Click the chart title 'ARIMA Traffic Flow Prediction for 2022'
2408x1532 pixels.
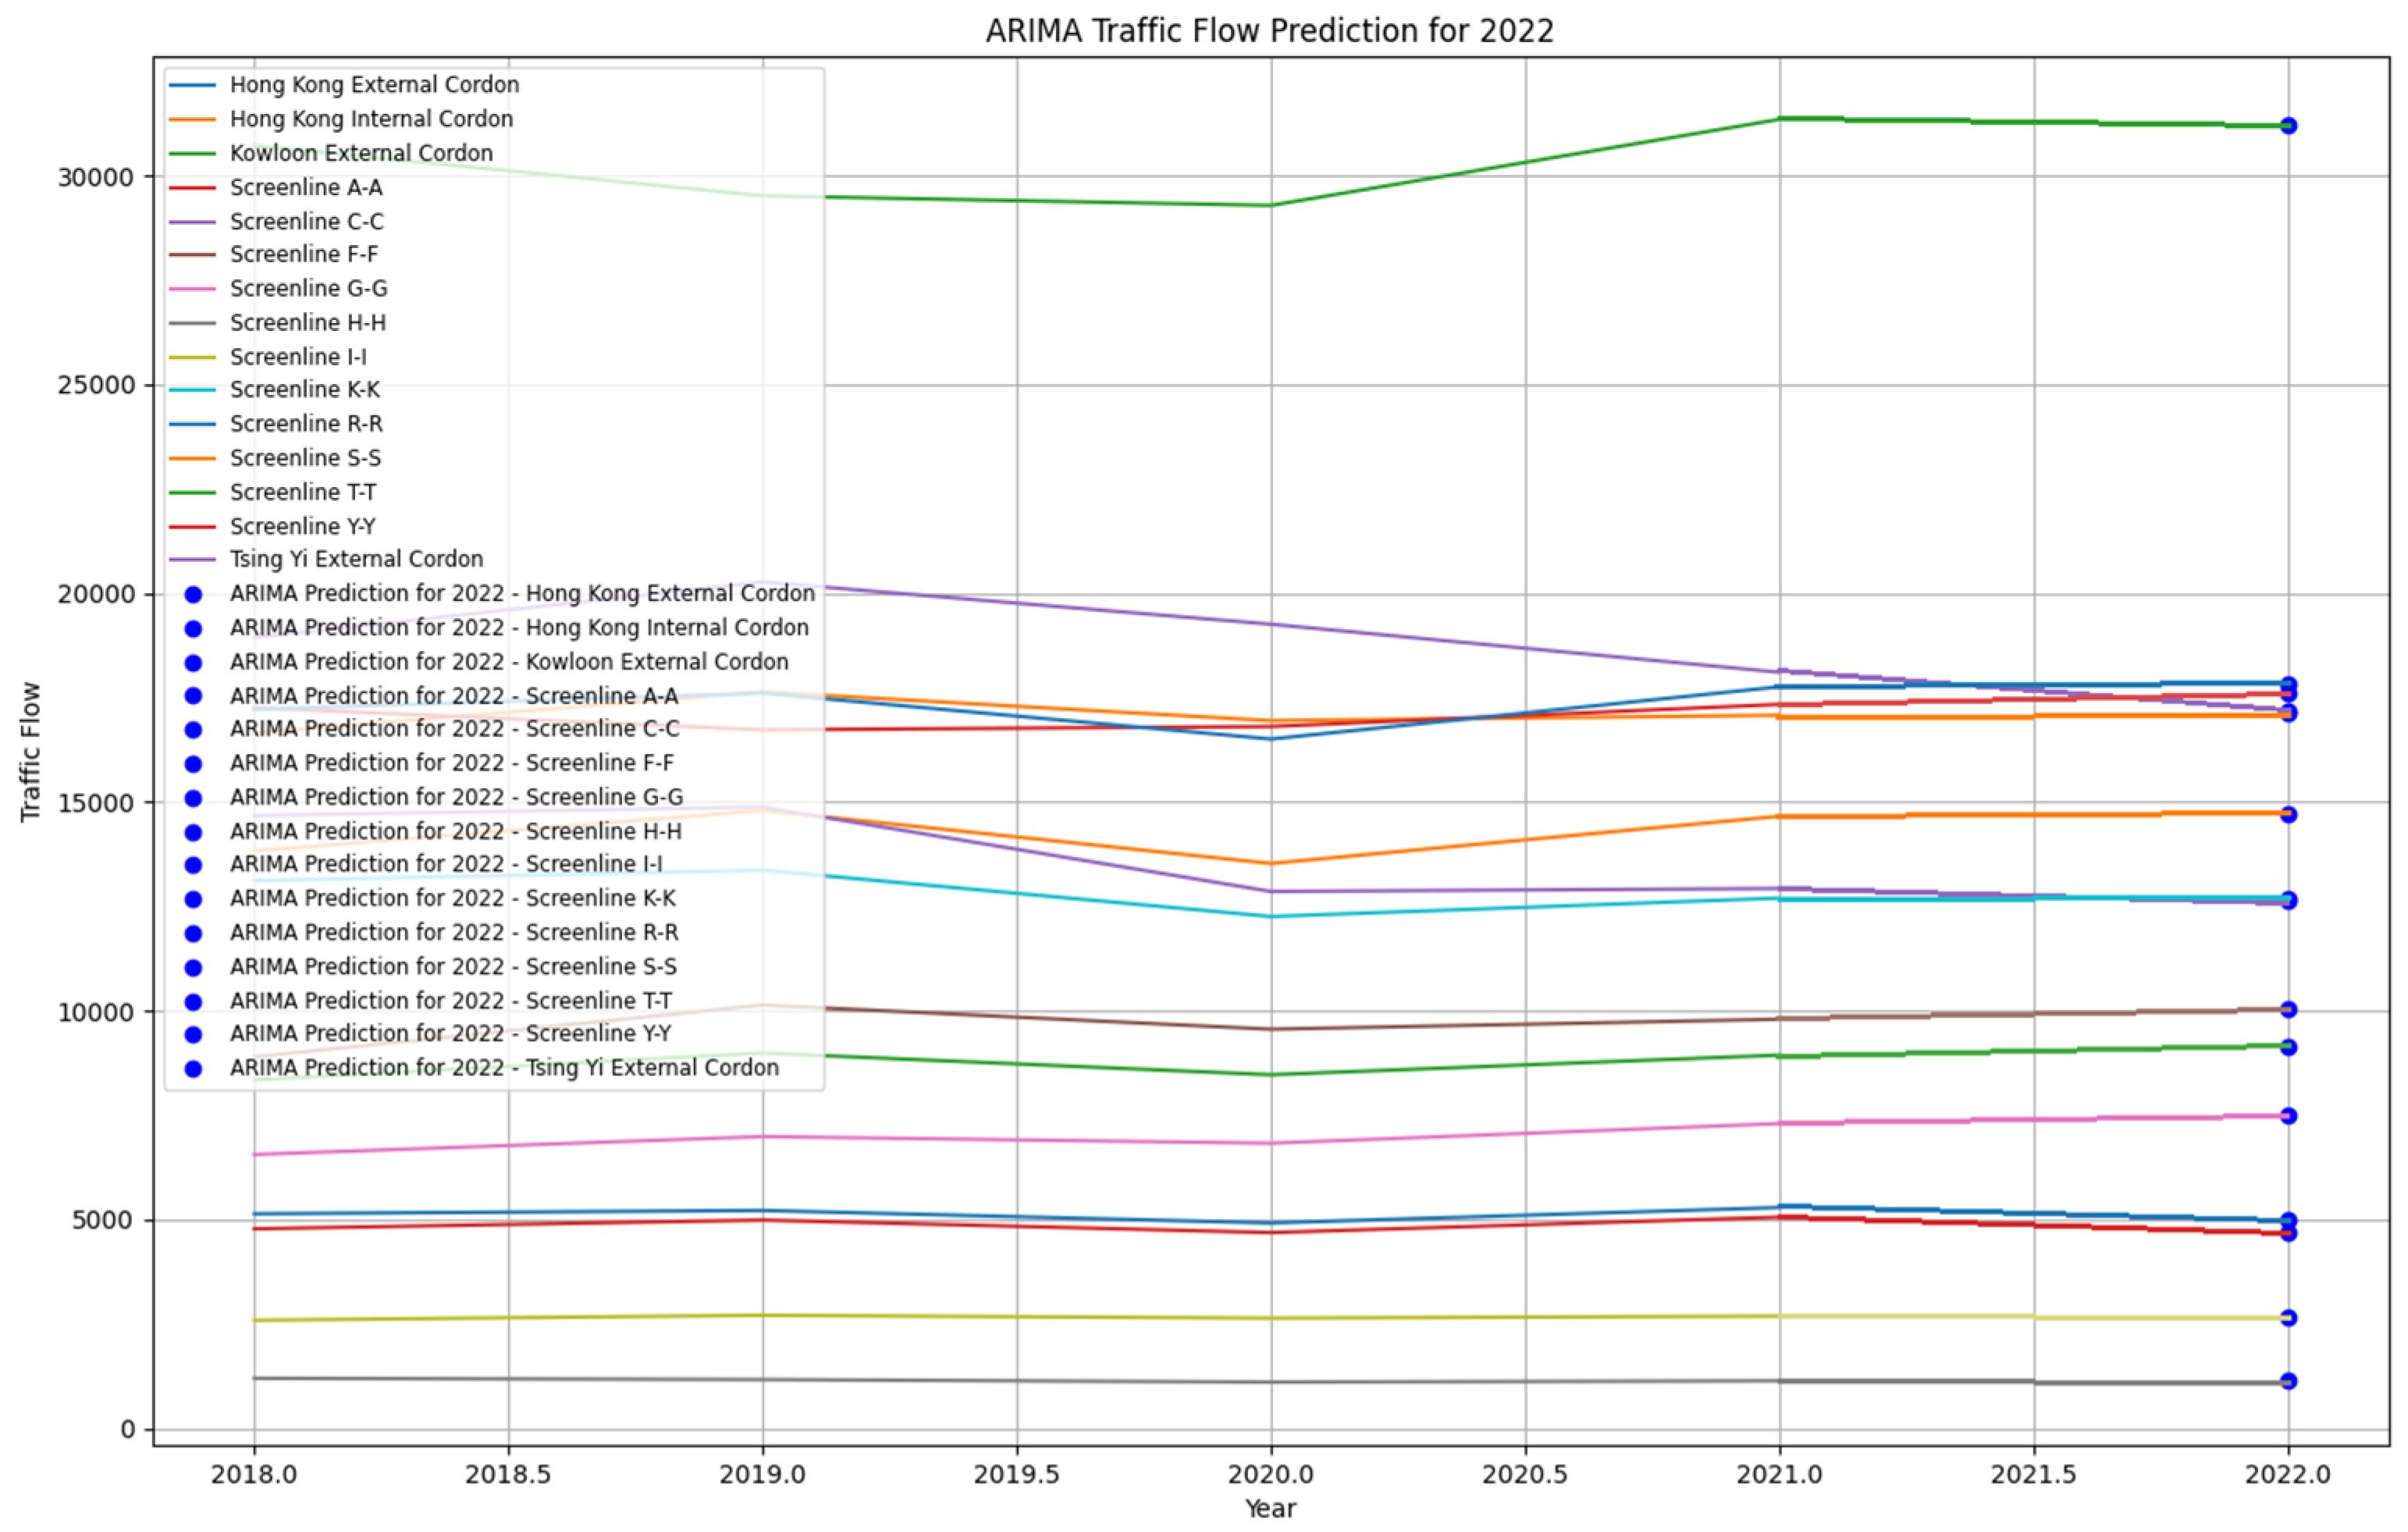click(1269, 31)
